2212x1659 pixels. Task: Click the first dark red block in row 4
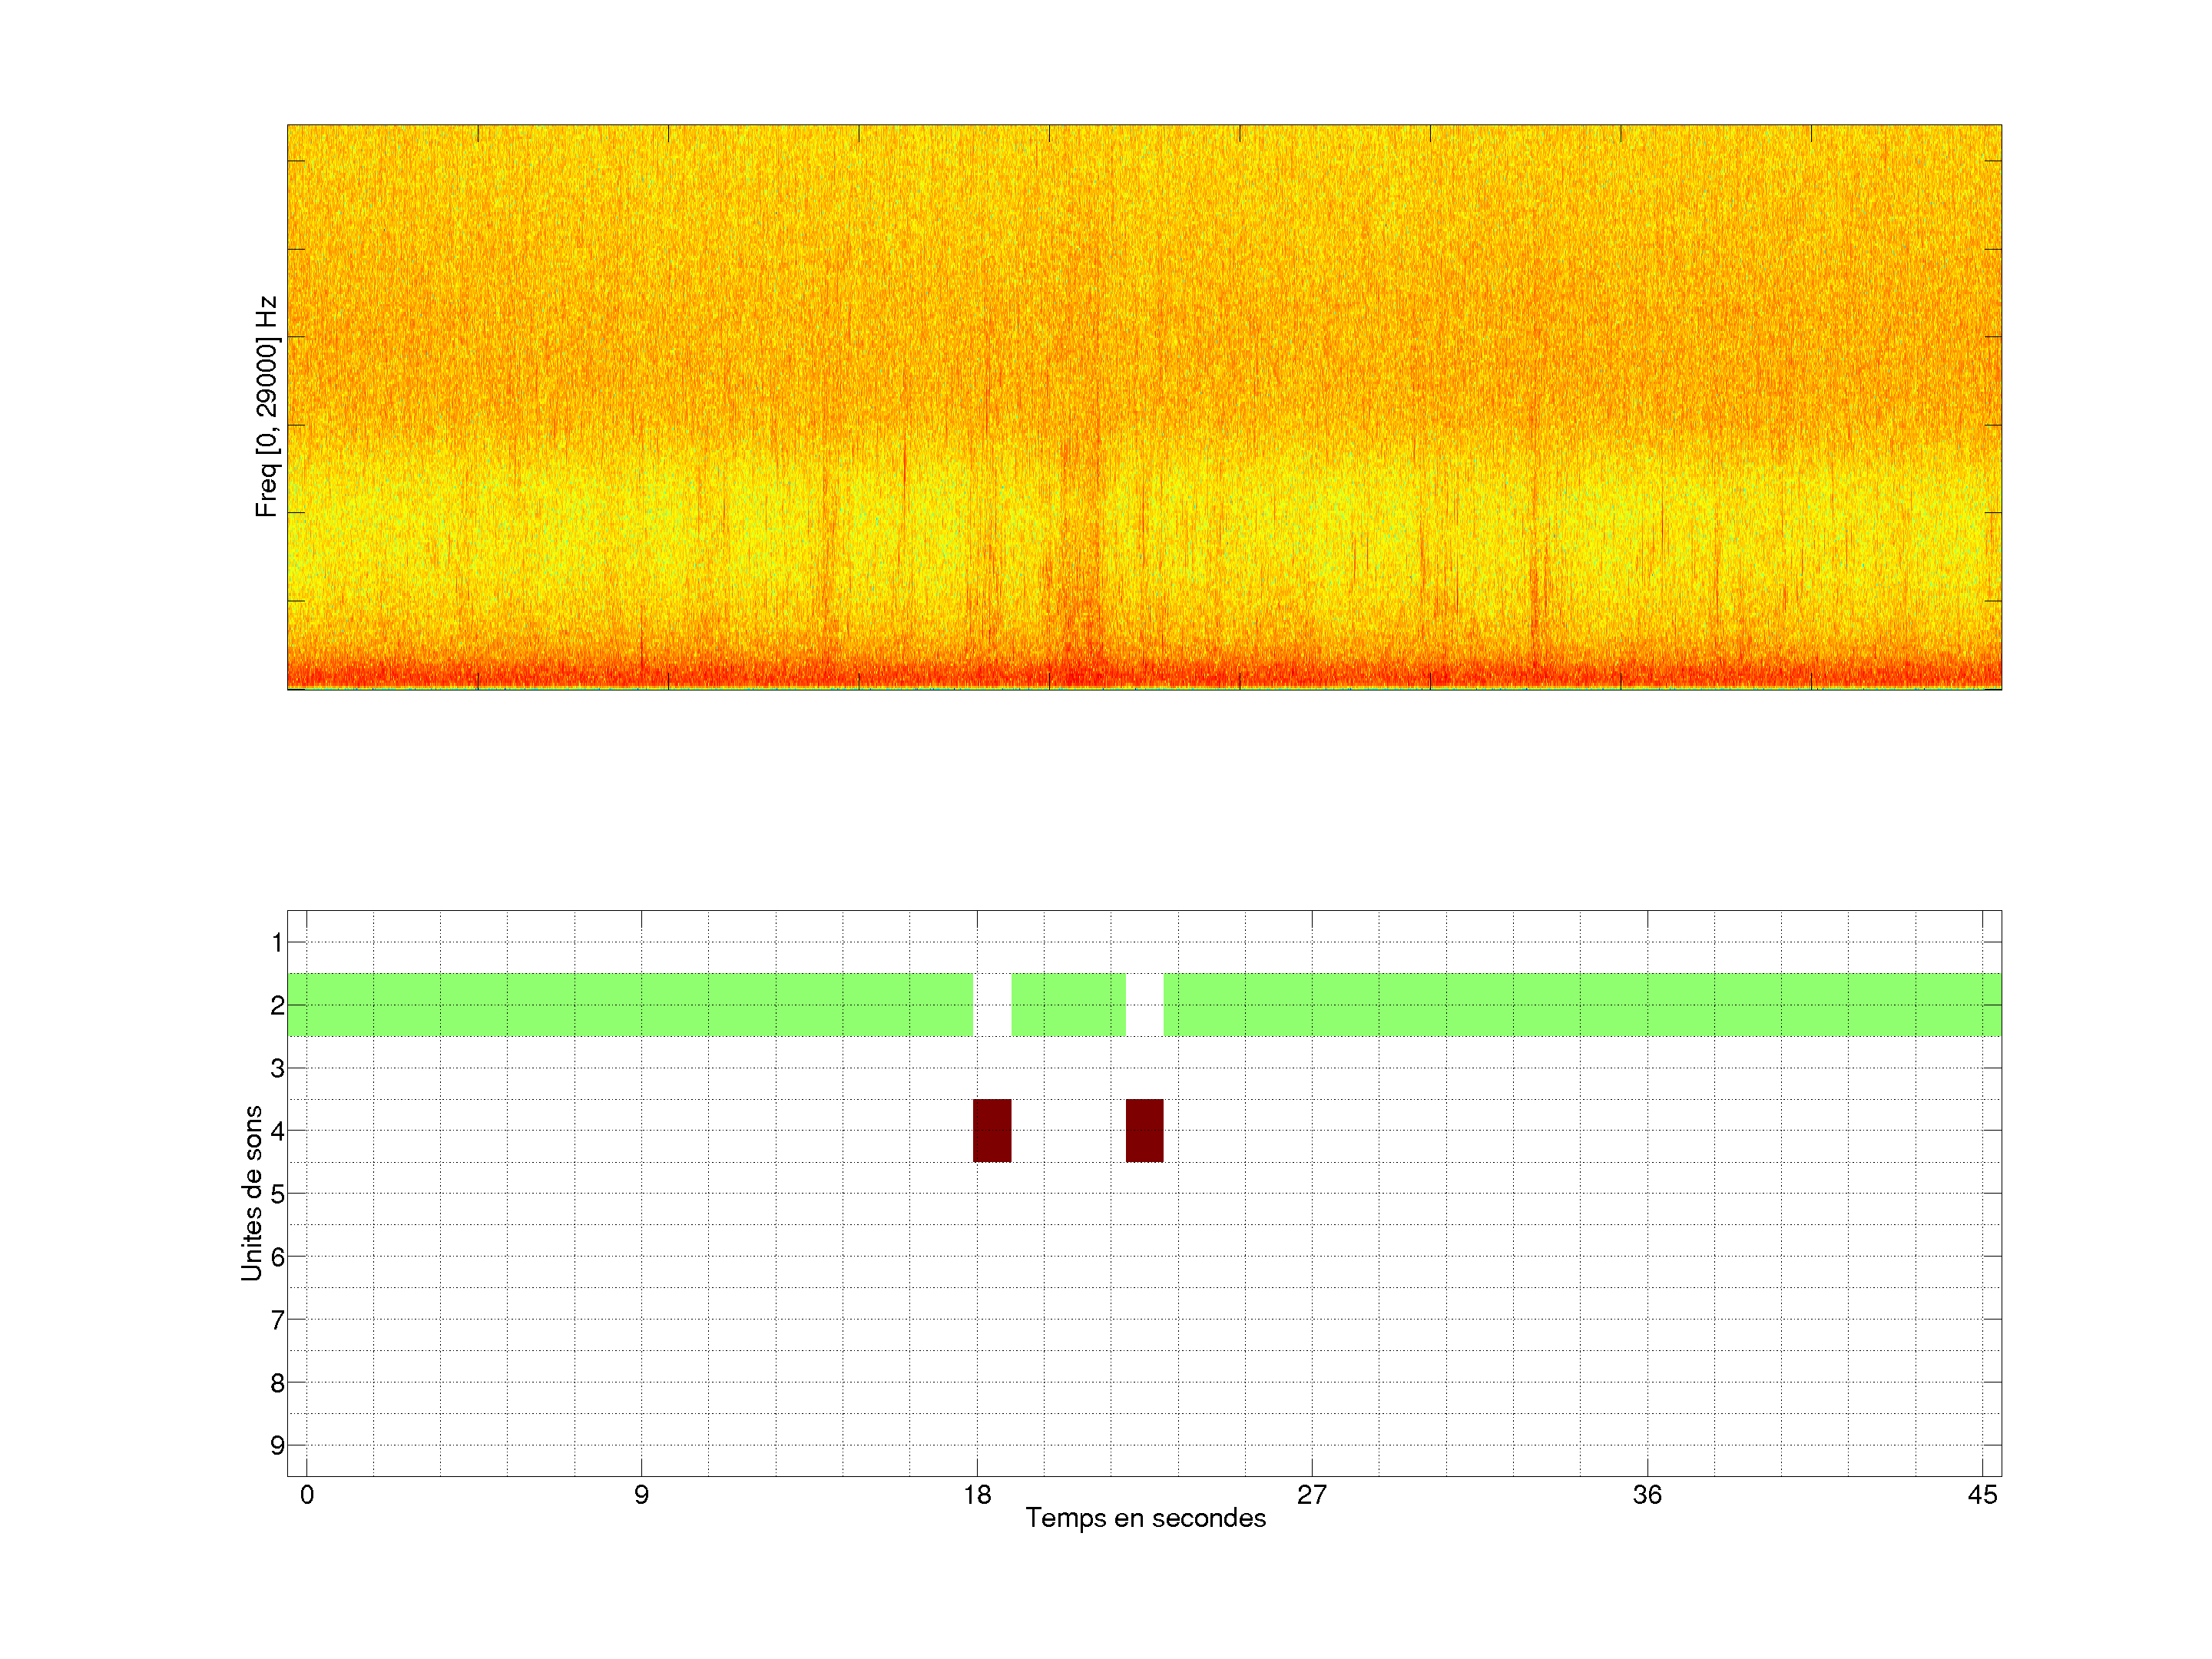tap(992, 1130)
